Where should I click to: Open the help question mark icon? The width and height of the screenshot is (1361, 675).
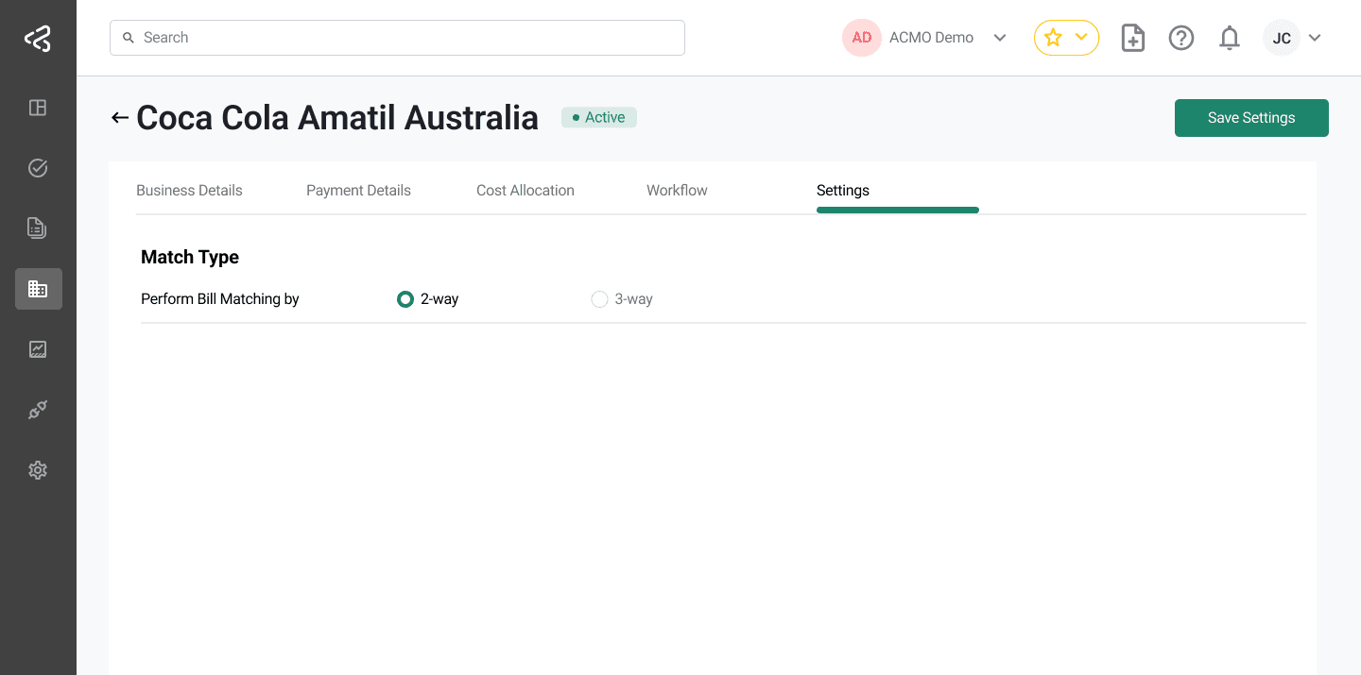[x=1181, y=38]
